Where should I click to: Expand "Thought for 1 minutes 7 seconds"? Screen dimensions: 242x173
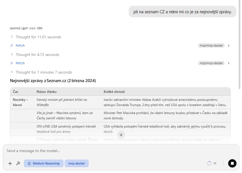(x=43, y=72)
